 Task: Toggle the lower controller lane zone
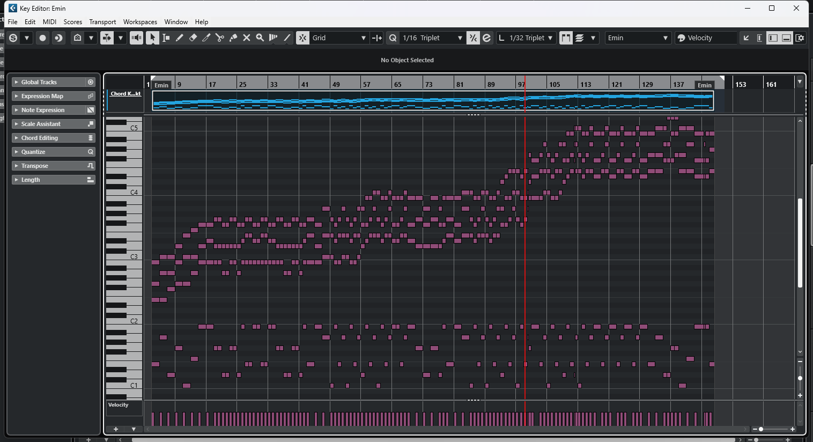click(x=786, y=38)
